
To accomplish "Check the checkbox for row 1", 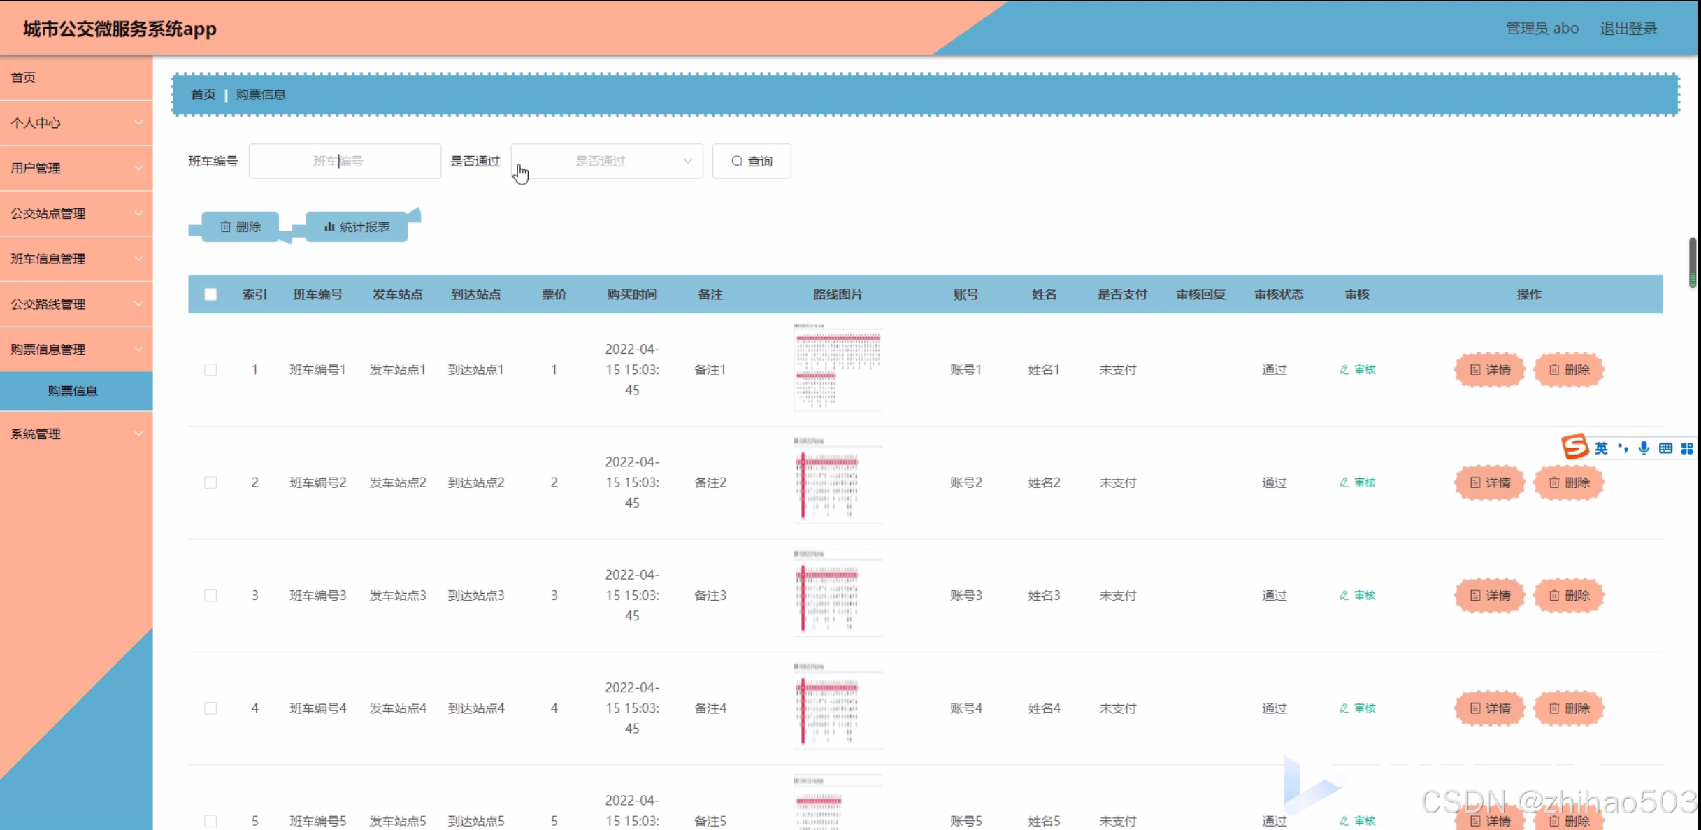I will [210, 370].
